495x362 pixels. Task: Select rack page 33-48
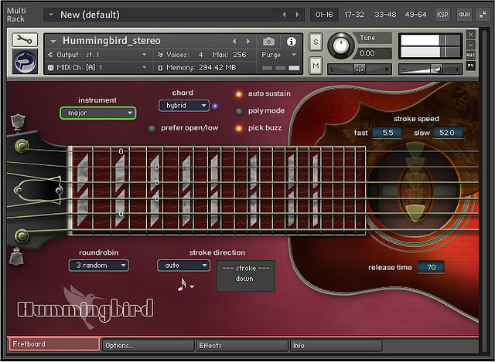(385, 15)
